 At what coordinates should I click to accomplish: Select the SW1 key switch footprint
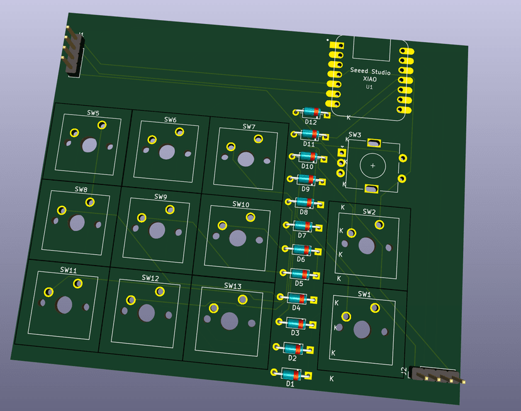pyautogui.click(x=361, y=328)
